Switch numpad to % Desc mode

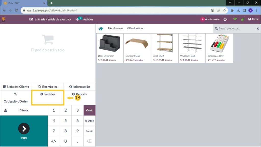pyautogui.click(x=89, y=121)
